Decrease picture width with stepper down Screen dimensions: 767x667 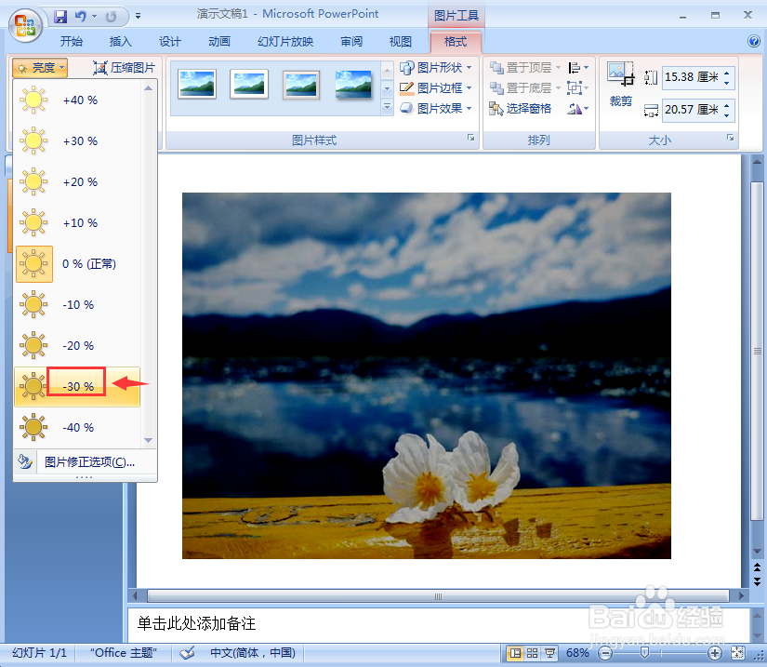[727, 115]
